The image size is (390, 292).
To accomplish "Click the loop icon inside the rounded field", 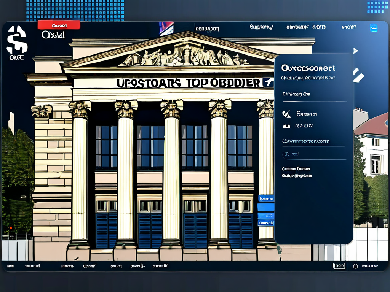I will coord(287,154).
